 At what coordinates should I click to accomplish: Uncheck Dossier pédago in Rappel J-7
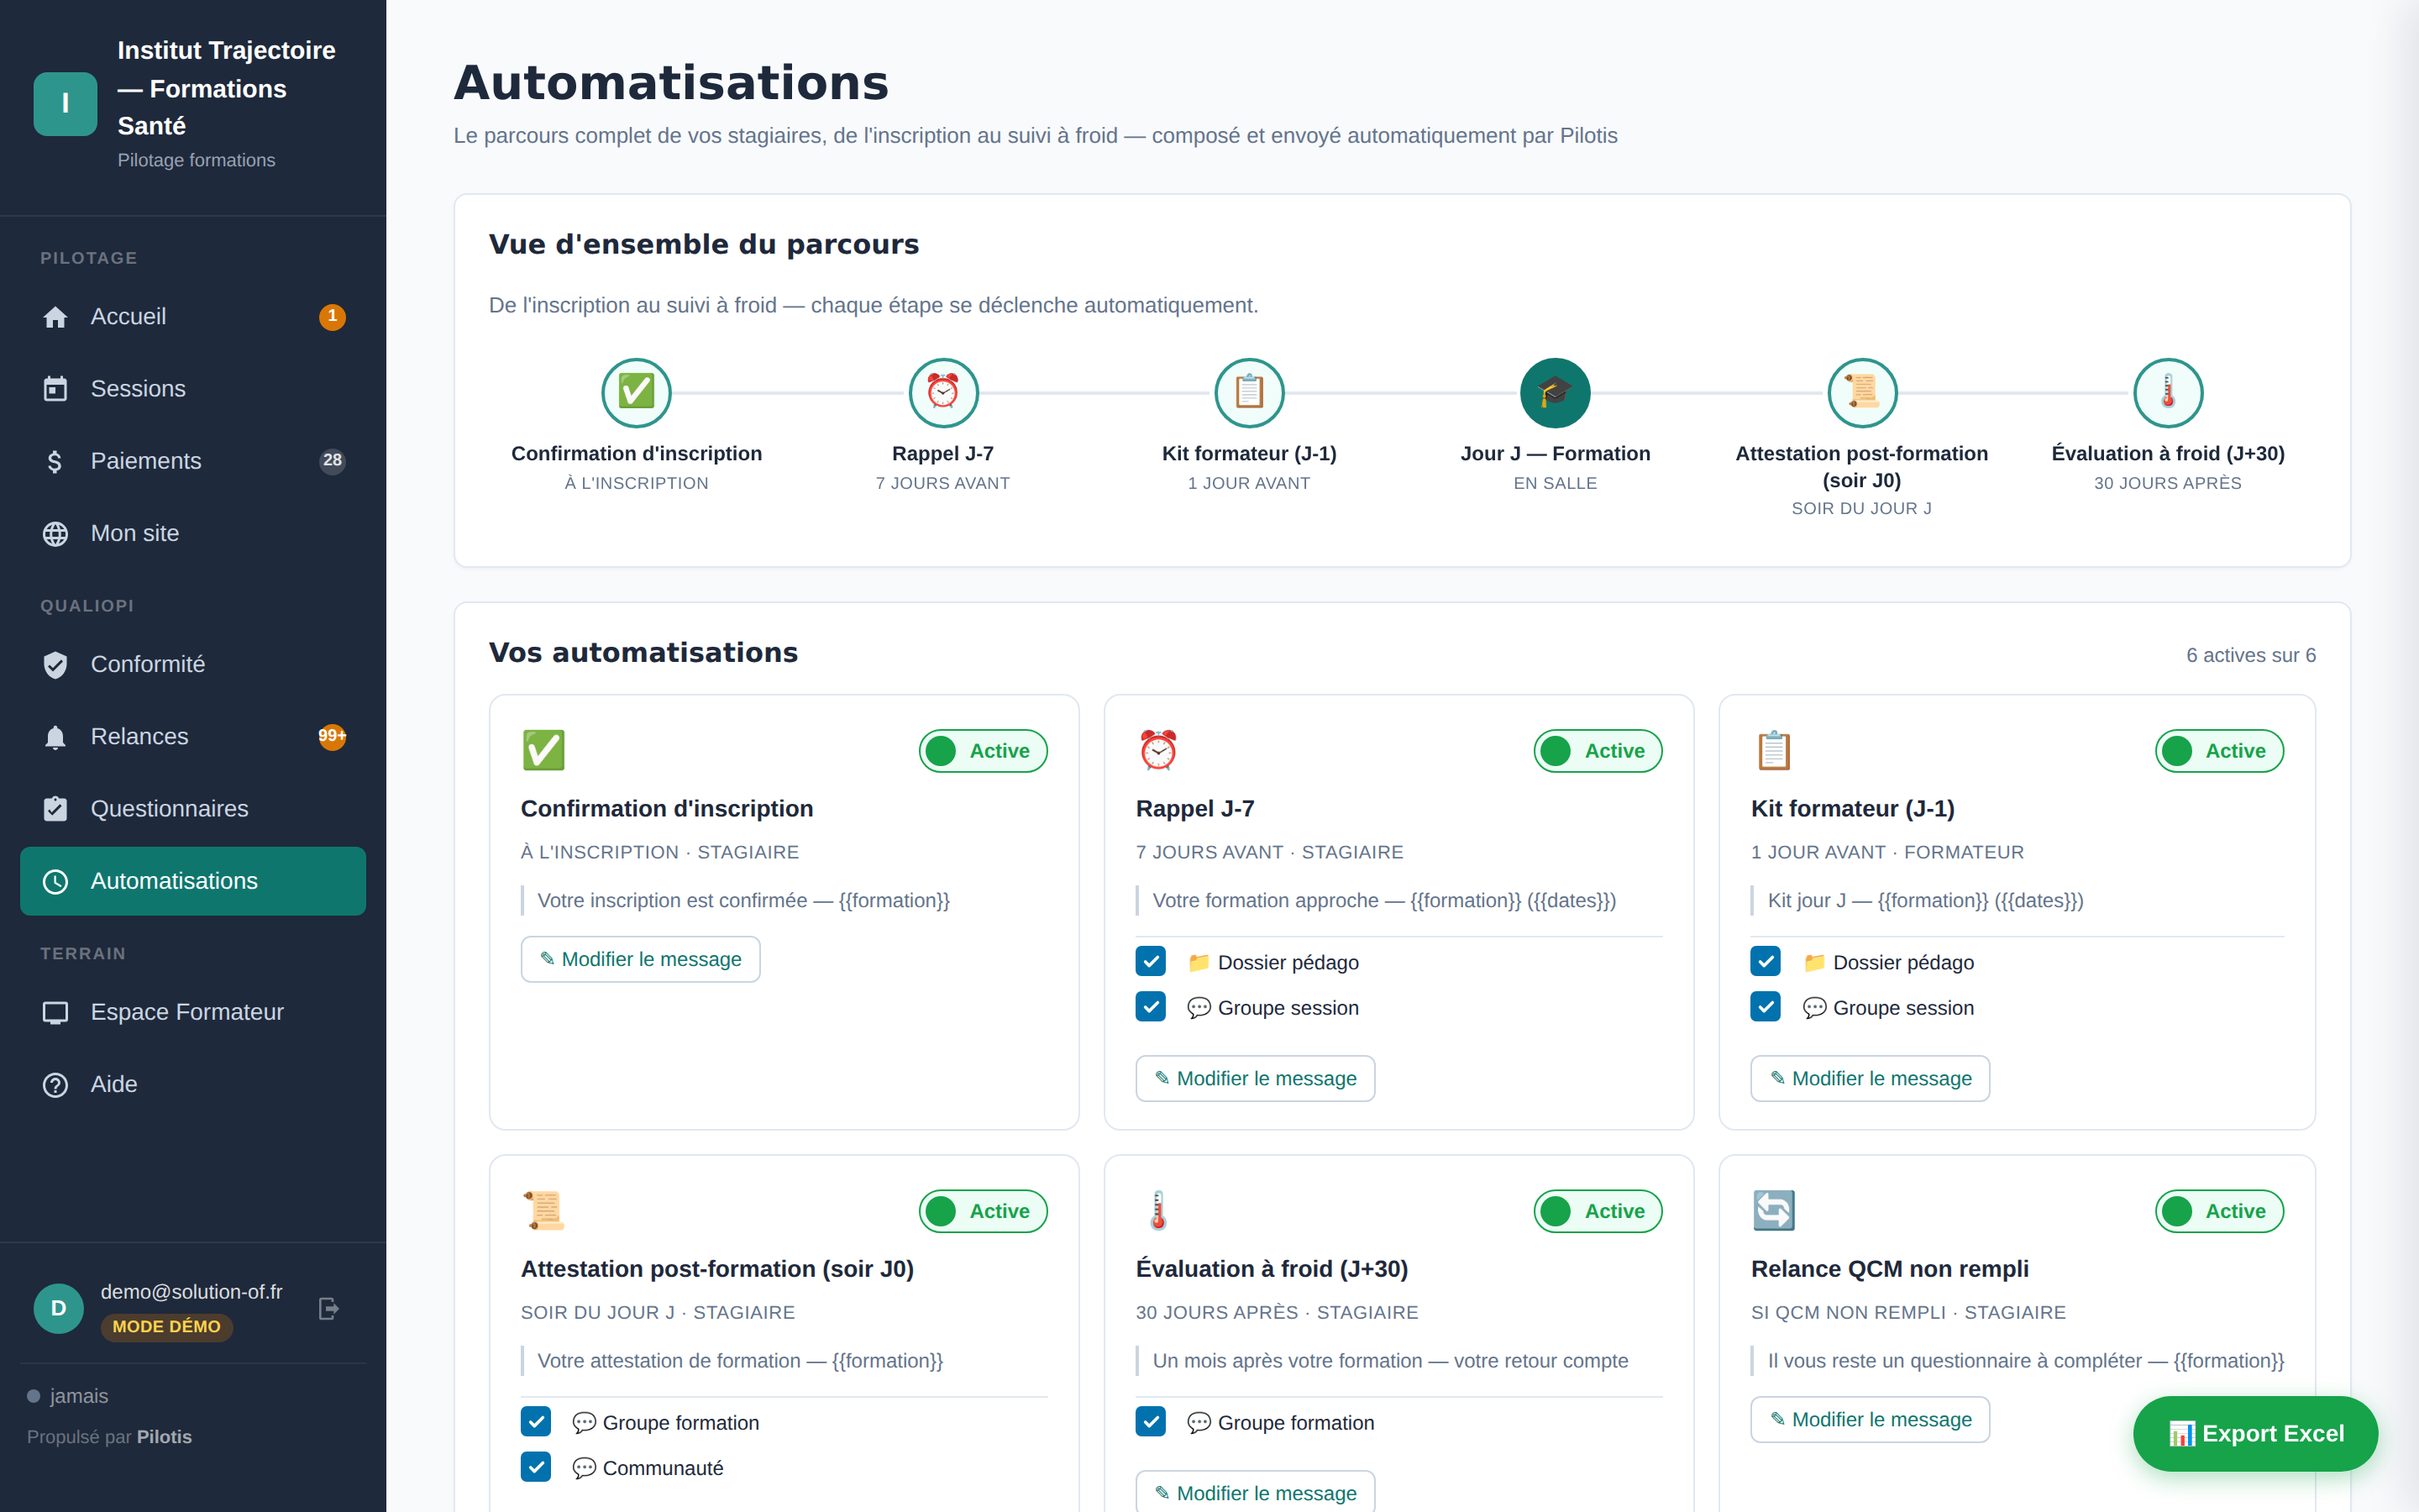click(1151, 962)
